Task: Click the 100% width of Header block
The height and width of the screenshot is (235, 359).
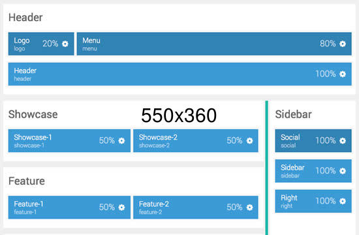Action: pyautogui.click(x=326, y=74)
